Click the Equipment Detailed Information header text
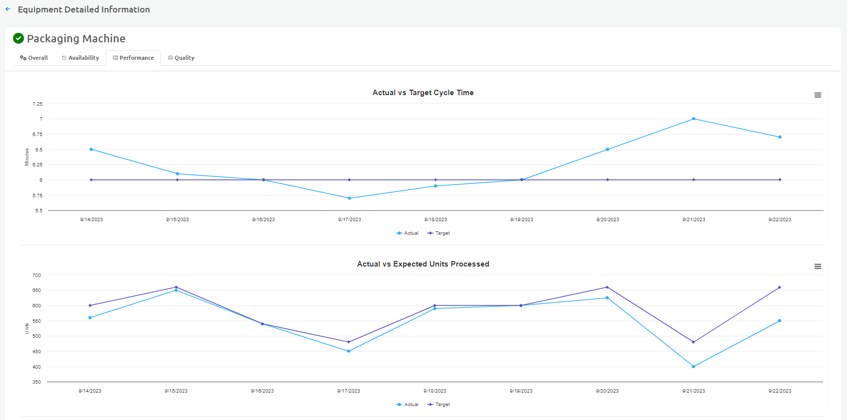Viewport: 847px width, 420px height. pyautogui.click(x=84, y=9)
